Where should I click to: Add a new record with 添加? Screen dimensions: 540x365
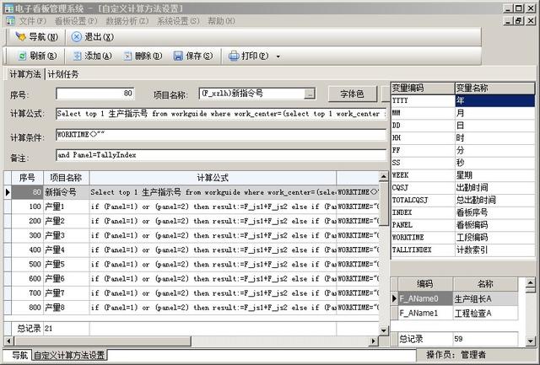click(92, 56)
